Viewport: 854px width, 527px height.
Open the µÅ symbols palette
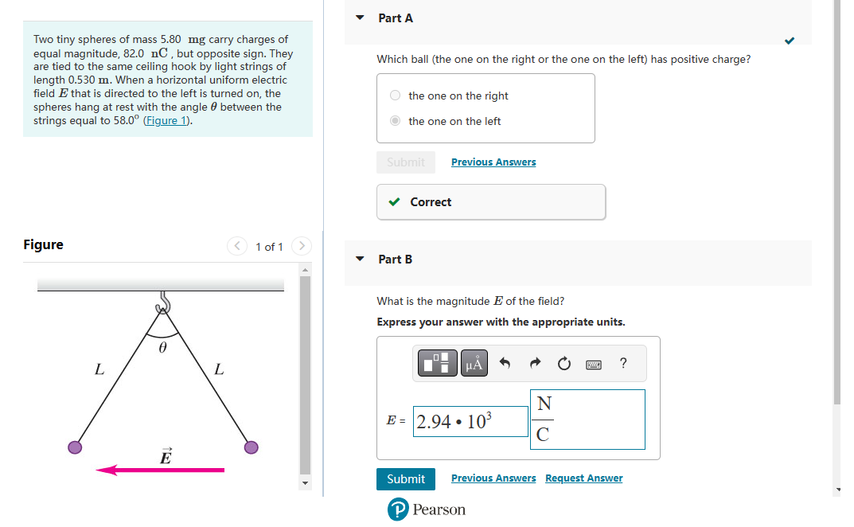[474, 363]
